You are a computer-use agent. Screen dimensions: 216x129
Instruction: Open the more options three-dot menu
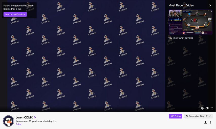210,122
